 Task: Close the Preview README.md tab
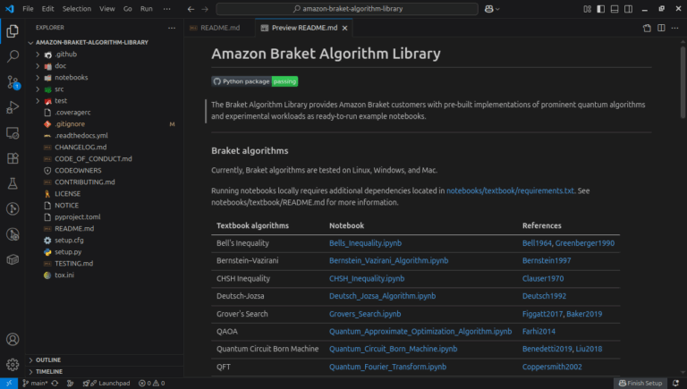(x=344, y=28)
